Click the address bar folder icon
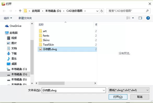Screen dimensions: 153x103 pos(26,11)
